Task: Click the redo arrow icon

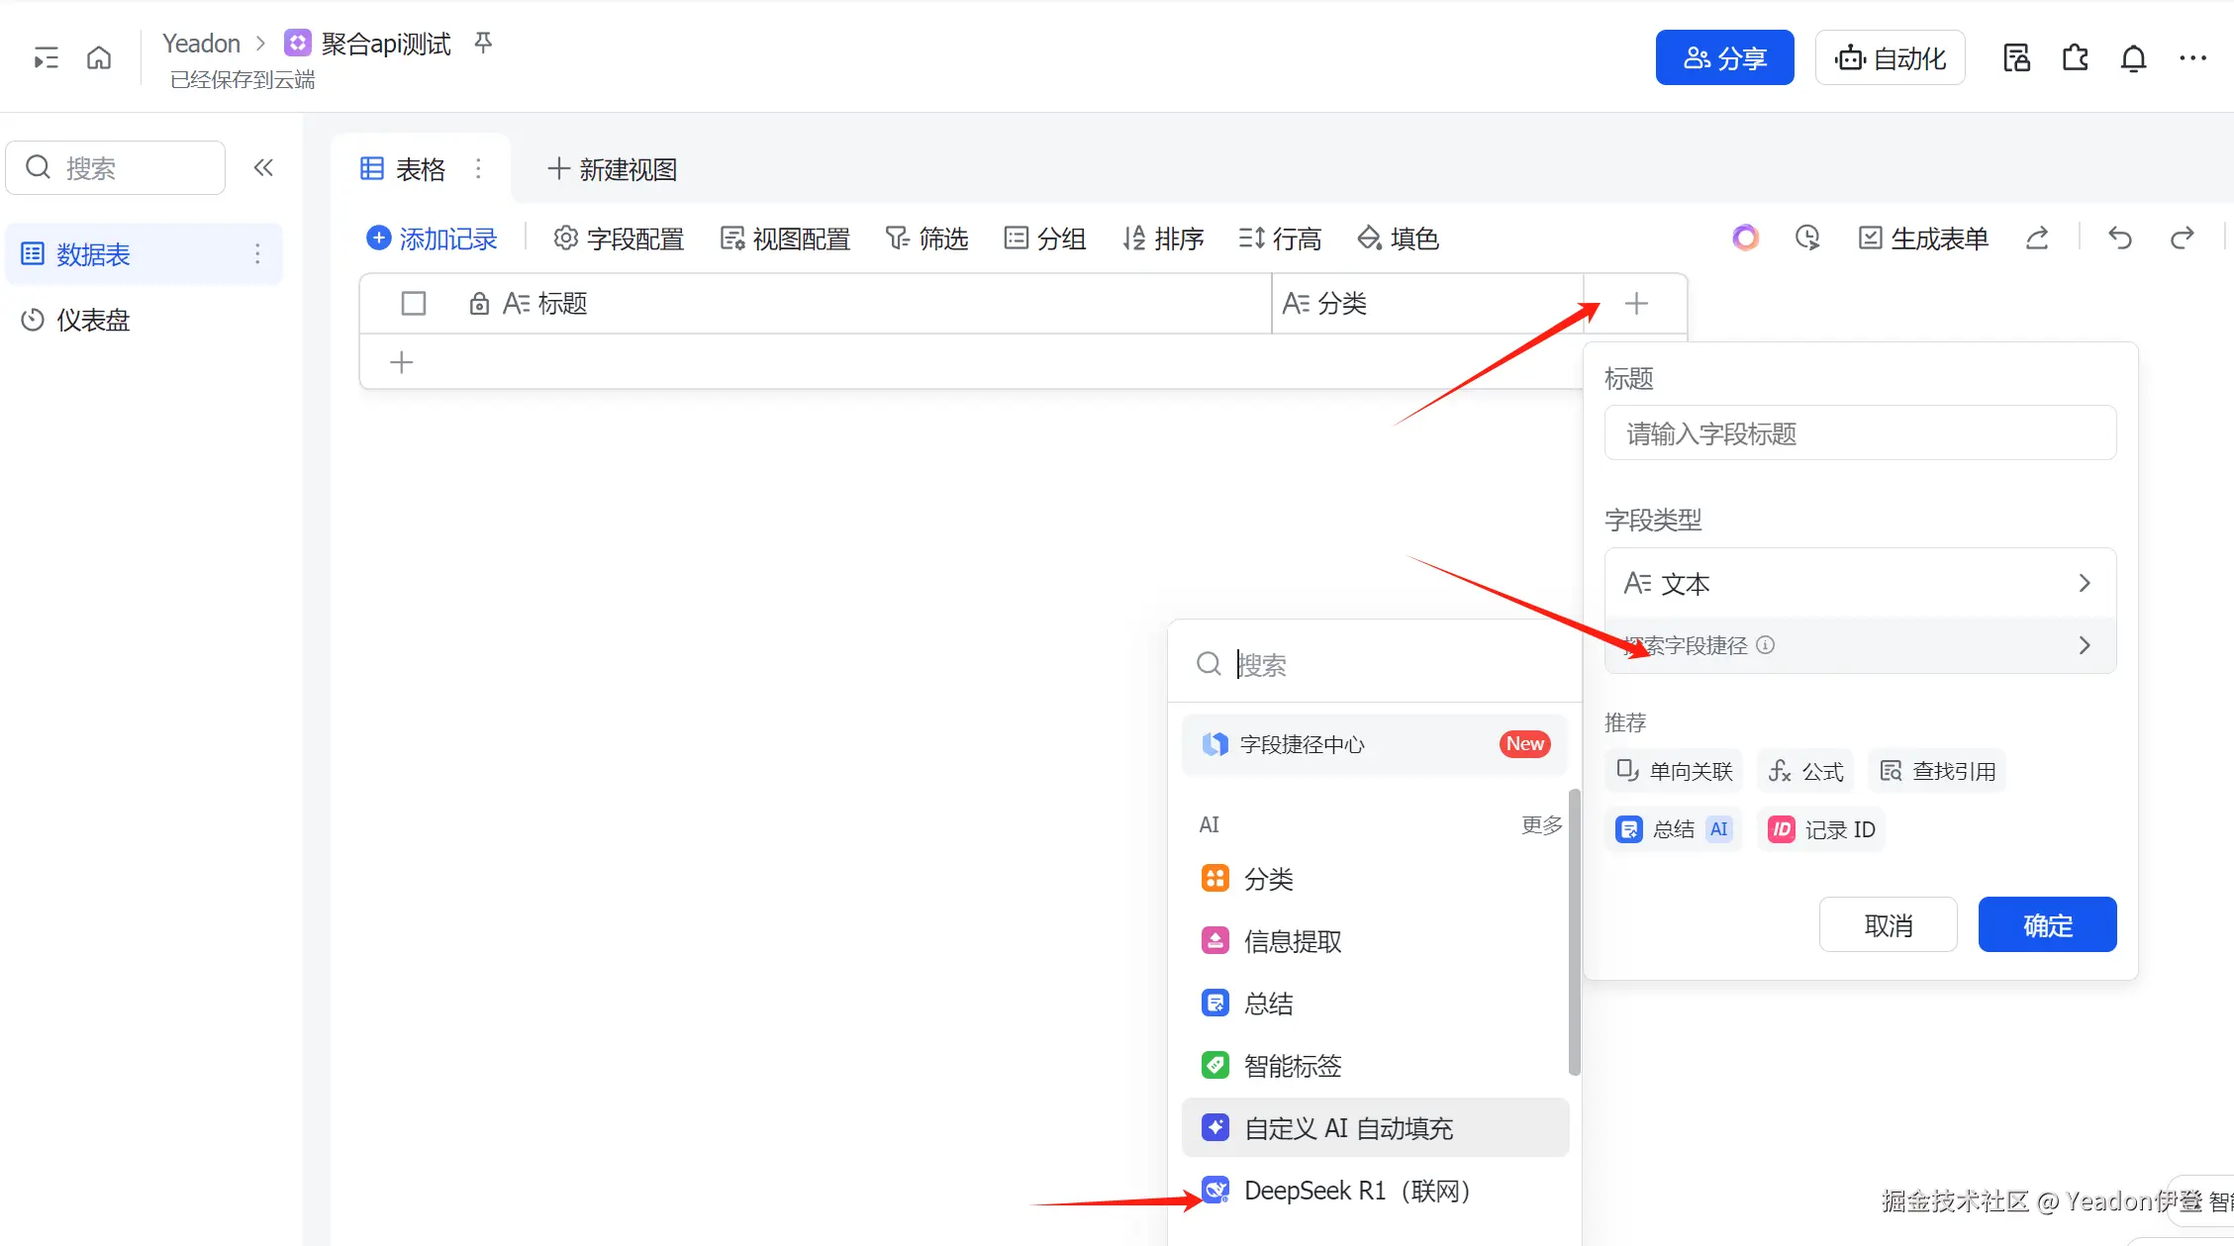Action: click(2182, 239)
